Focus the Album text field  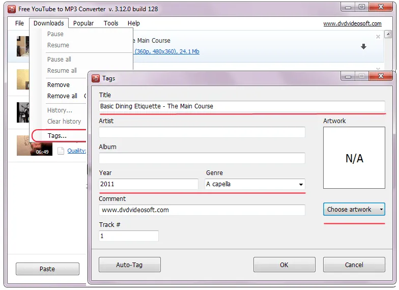(202, 158)
